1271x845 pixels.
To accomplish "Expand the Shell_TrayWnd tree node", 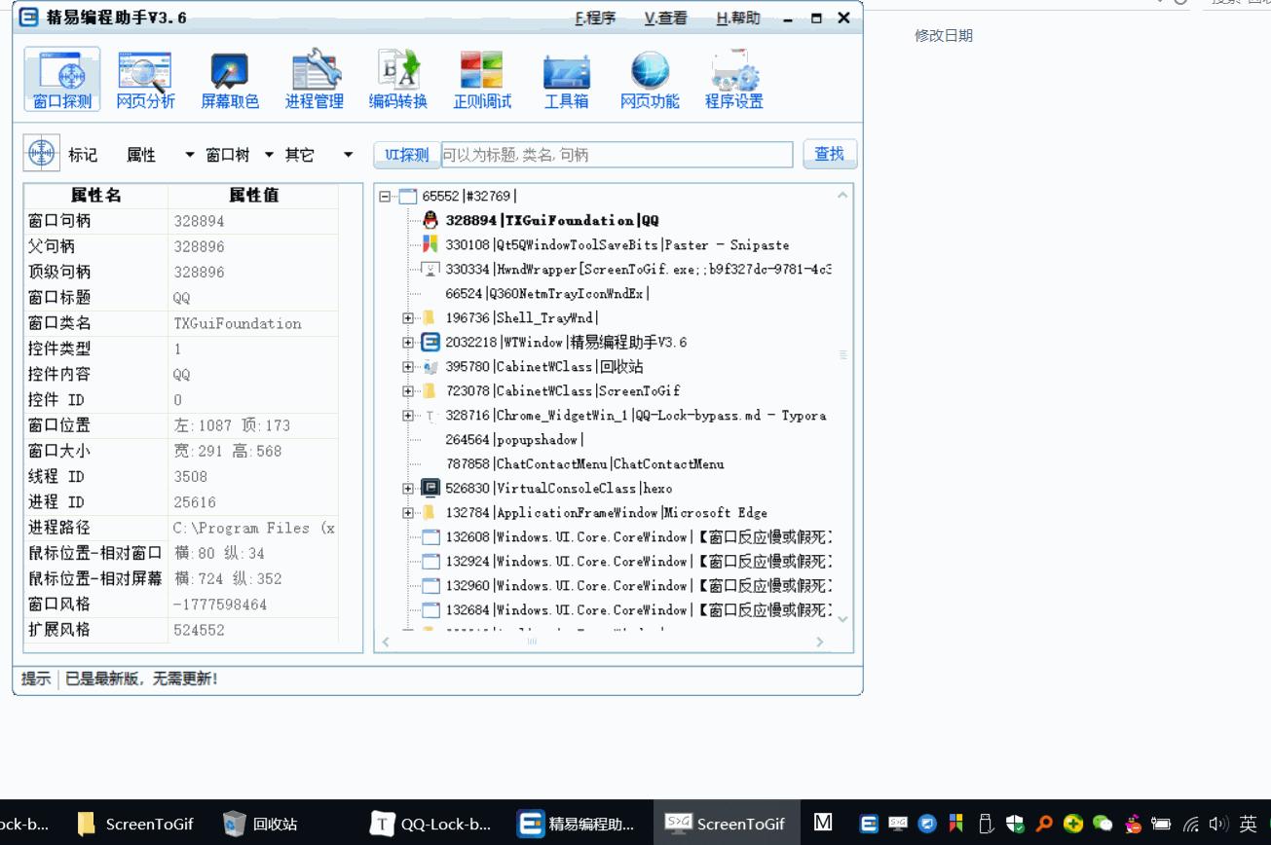I will [x=408, y=317].
